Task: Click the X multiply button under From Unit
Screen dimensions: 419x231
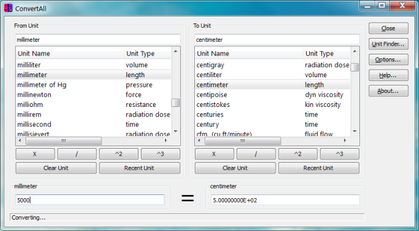Action: point(36,154)
